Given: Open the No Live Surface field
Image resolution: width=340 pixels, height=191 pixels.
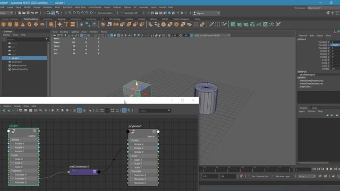Looking at the screenshot, I should coord(105,13).
